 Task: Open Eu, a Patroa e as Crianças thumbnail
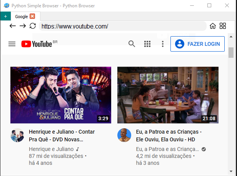pos(168,95)
